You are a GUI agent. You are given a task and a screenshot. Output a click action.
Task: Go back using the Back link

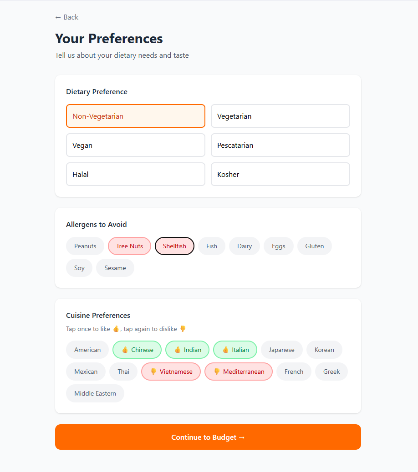pos(66,17)
